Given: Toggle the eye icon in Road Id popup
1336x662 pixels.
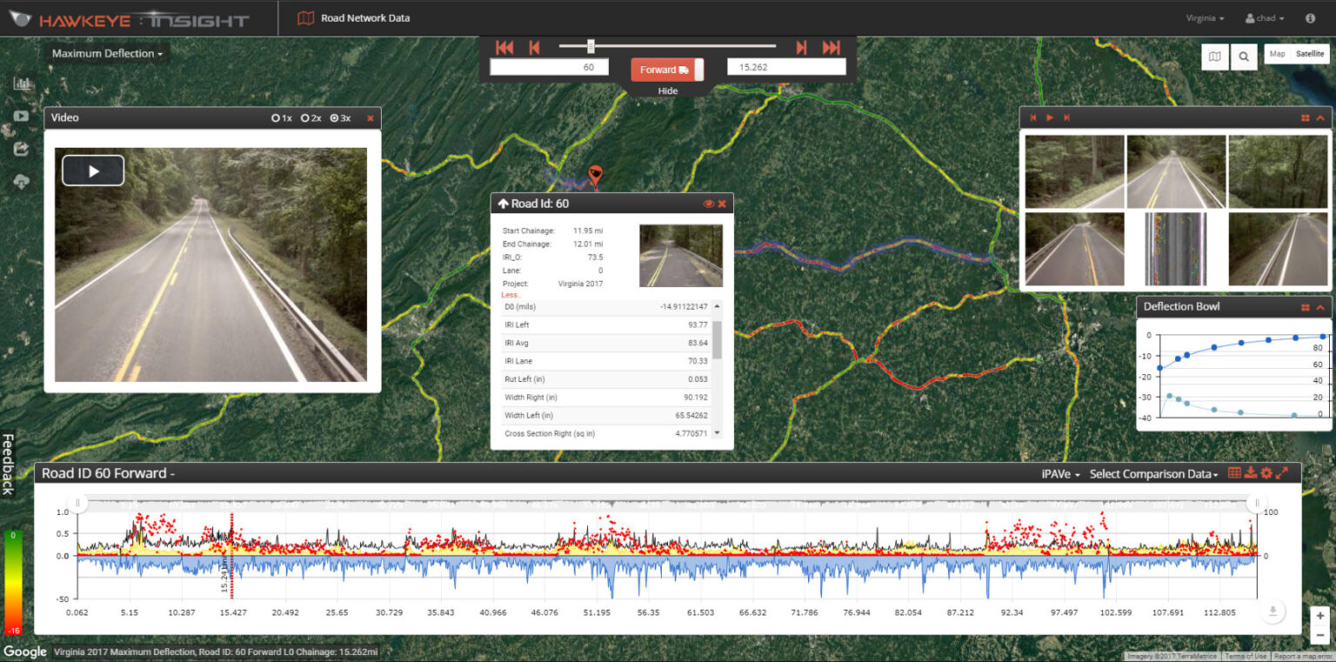Looking at the screenshot, I should pos(708,204).
